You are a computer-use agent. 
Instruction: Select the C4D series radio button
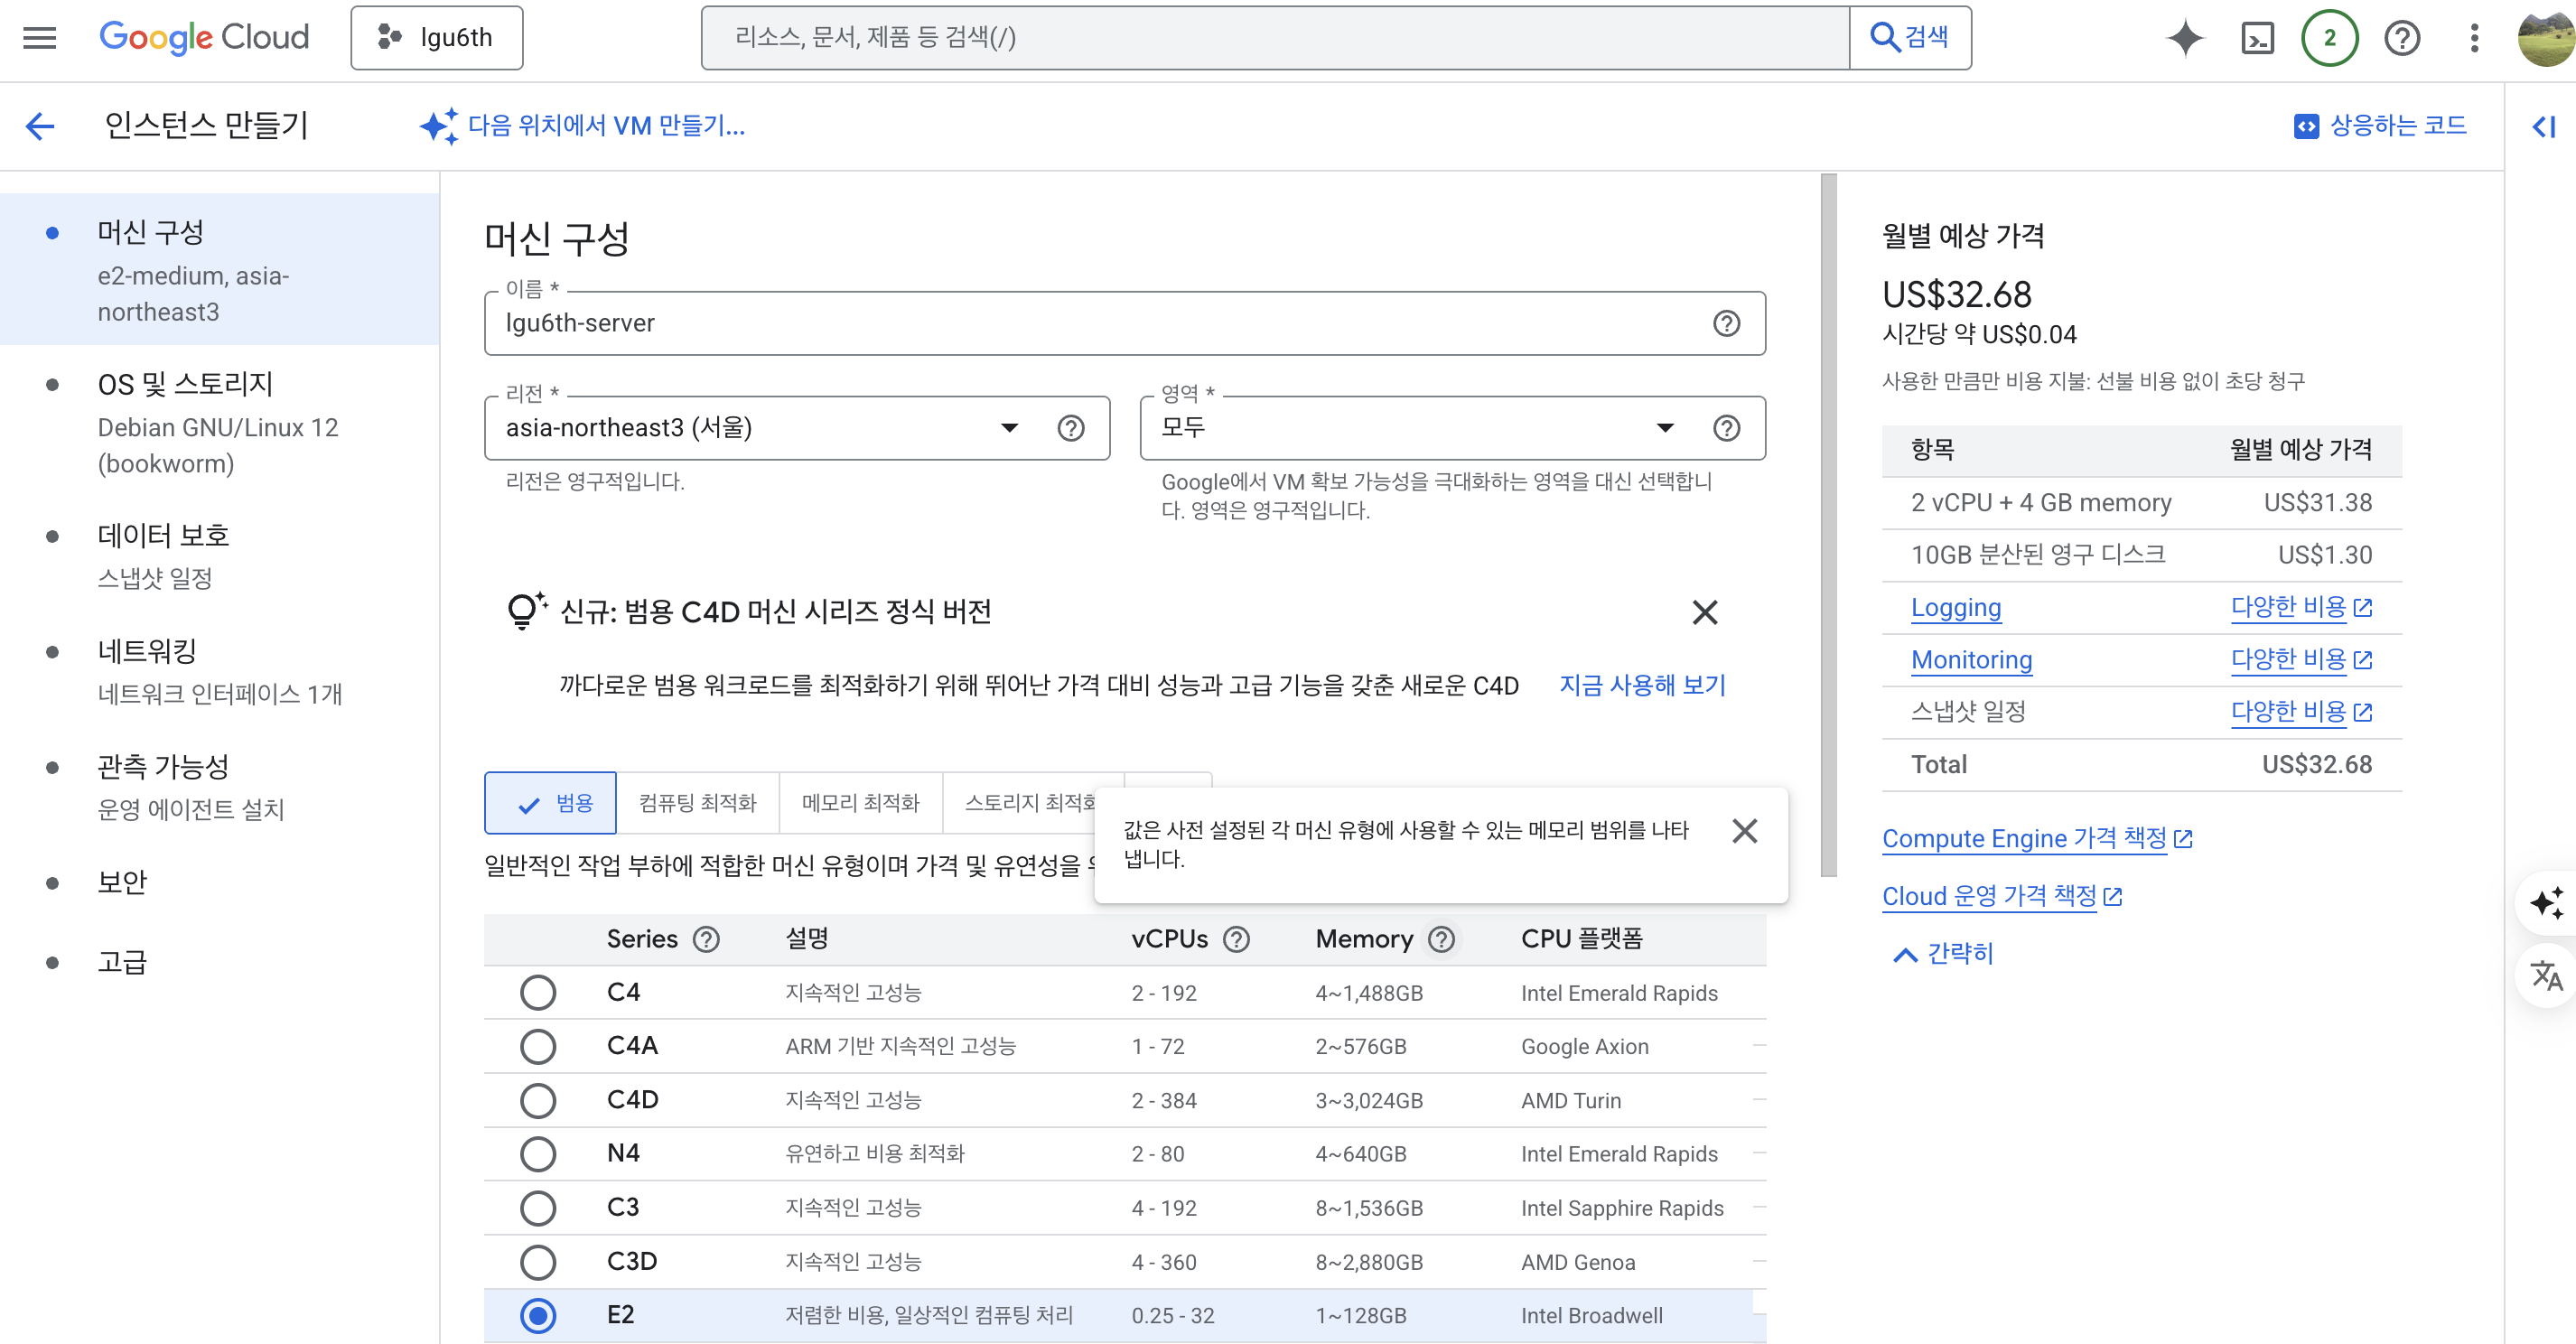pyautogui.click(x=538, y=1100)
